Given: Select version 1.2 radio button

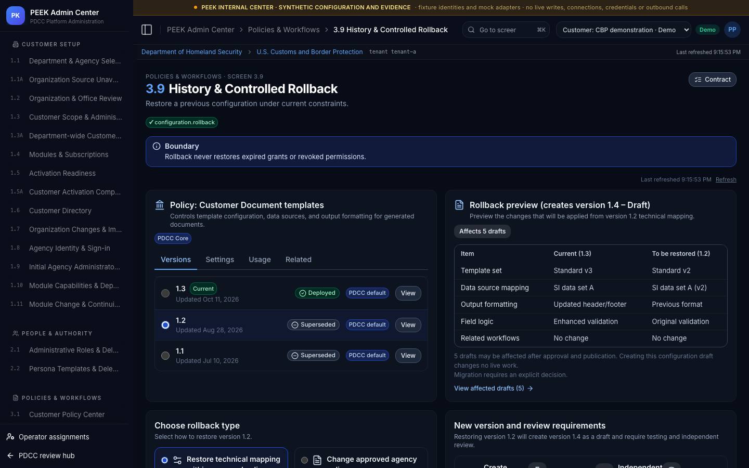Looking at the screenshot, I should click(x=165, y=325).
